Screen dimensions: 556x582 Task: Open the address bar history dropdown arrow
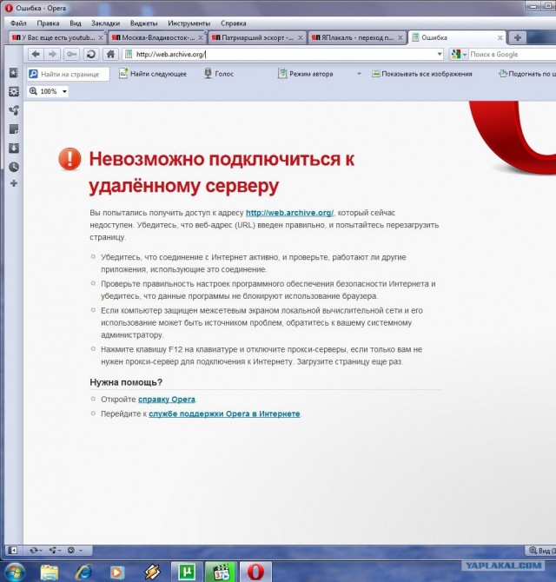440,54
